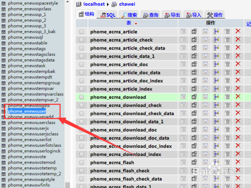Switch to the SQL tab

click(x=108, y=15)
